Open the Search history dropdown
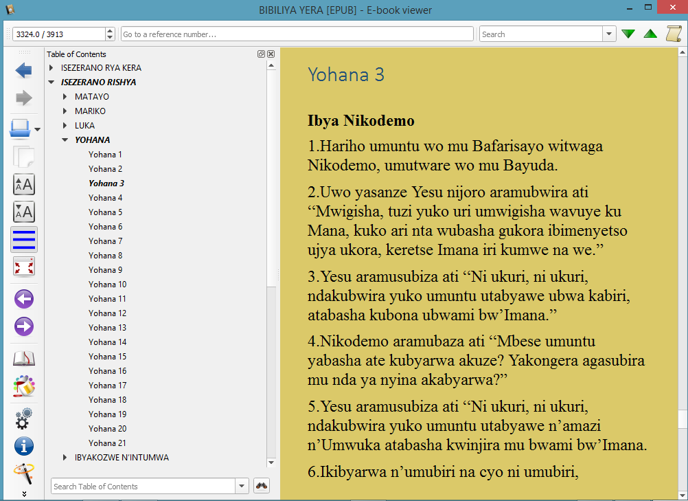 pos(609,34)
